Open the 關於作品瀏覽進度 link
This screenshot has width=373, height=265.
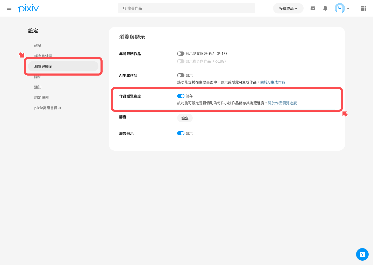pos(282,103)
